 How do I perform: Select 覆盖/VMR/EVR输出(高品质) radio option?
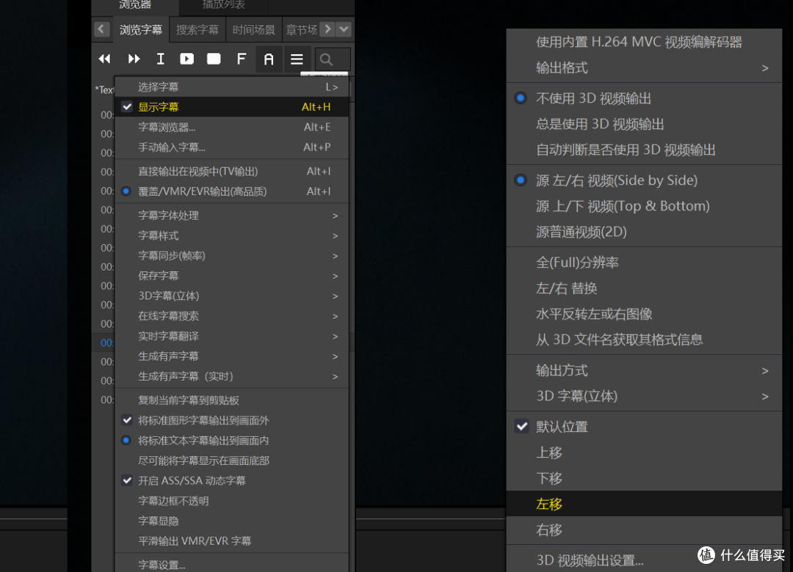point(232,191)
